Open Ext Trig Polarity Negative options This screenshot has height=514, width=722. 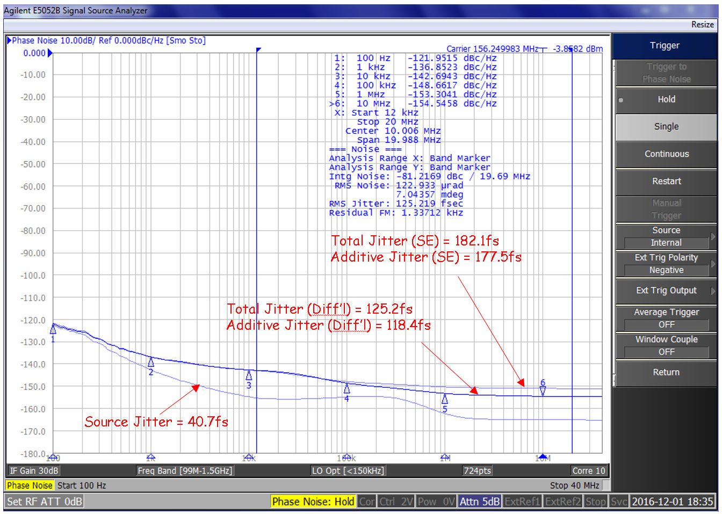point(666,264)
